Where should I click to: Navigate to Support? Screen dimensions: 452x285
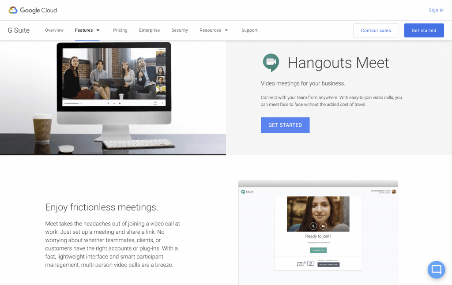coord(250,30)
